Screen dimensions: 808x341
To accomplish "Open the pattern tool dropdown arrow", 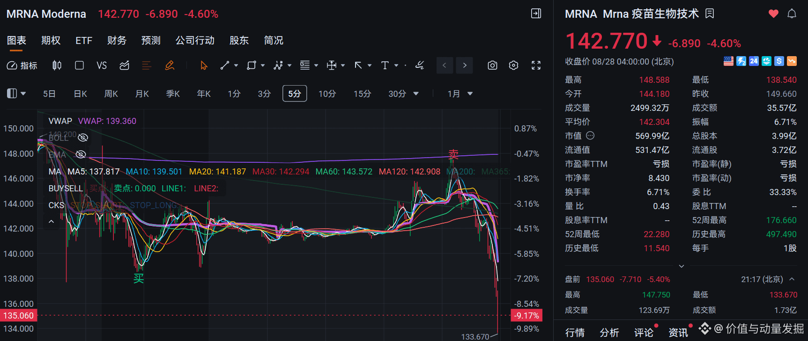I will 289,65.
